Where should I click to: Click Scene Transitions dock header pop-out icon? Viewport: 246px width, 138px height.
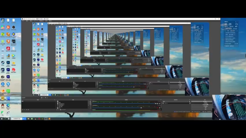190,100
